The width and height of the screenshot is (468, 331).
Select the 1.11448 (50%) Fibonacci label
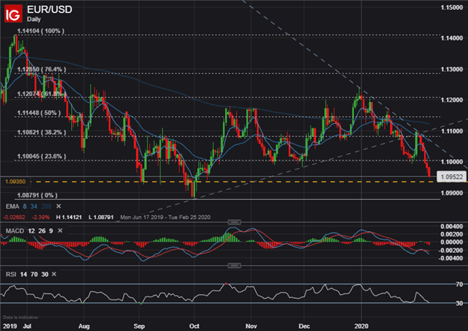39,113
